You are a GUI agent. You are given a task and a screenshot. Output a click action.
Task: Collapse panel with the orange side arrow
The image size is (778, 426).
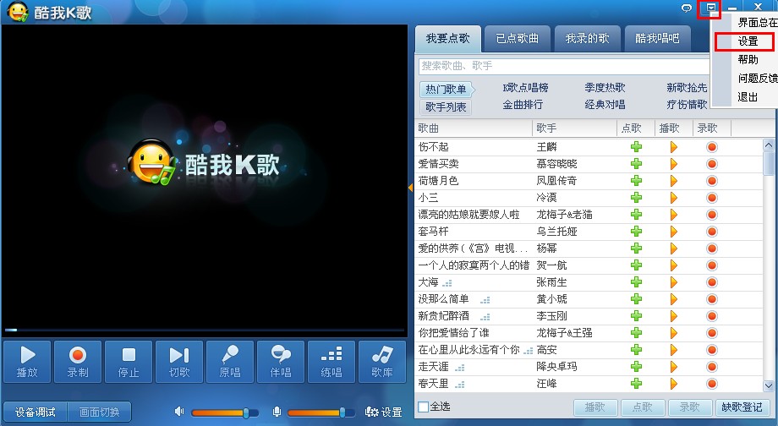coord(410,188)
